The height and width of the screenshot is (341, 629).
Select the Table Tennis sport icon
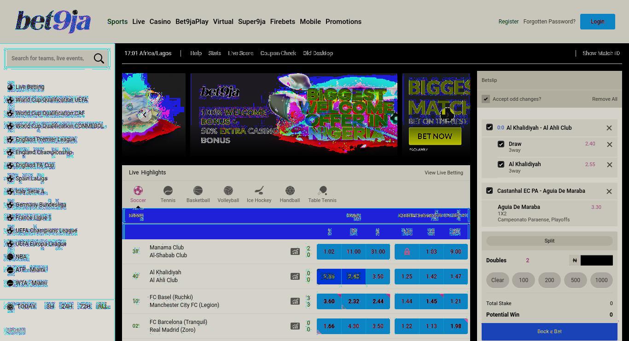(x=322, y=194)
